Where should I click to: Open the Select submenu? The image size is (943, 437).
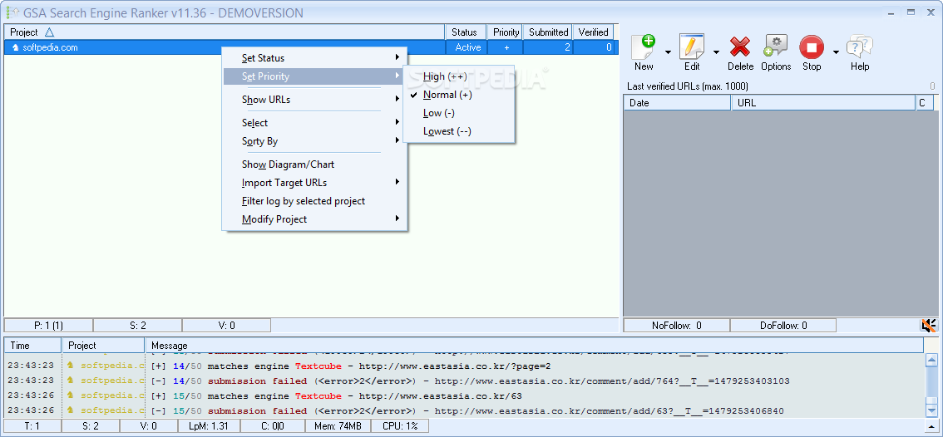click(x=315, y=123)
